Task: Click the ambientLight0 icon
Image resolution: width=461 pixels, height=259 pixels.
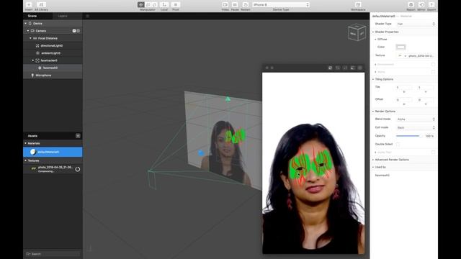Action: [37, 53]
